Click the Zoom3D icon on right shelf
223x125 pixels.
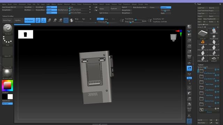click(189, 99)
